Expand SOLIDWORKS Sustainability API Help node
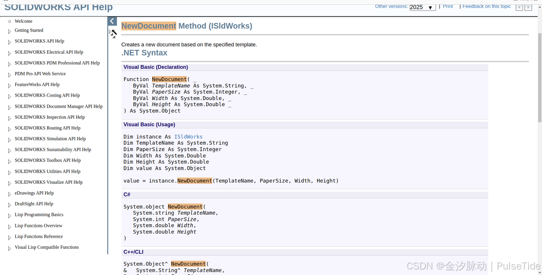The width and height of the screenshot is (542, 275). (9, 151)
